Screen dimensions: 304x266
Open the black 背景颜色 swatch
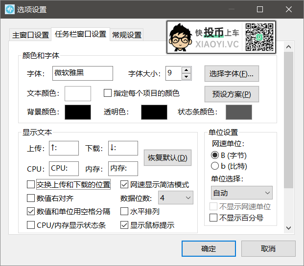(78, 112)
